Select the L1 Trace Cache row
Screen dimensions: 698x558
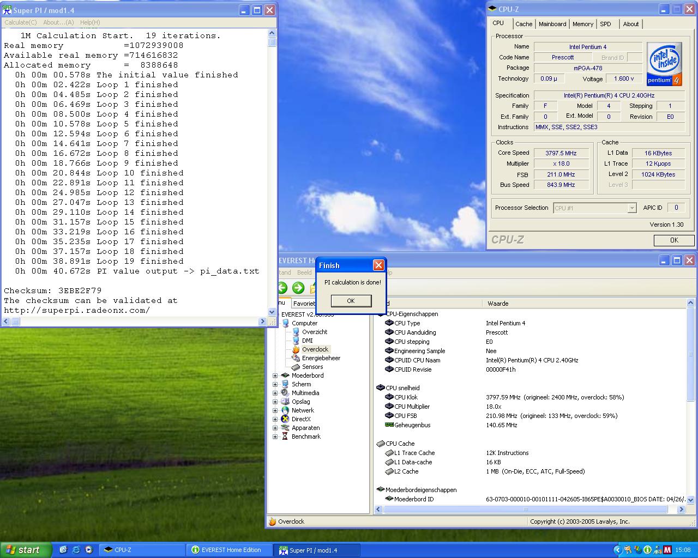(529, 453)
